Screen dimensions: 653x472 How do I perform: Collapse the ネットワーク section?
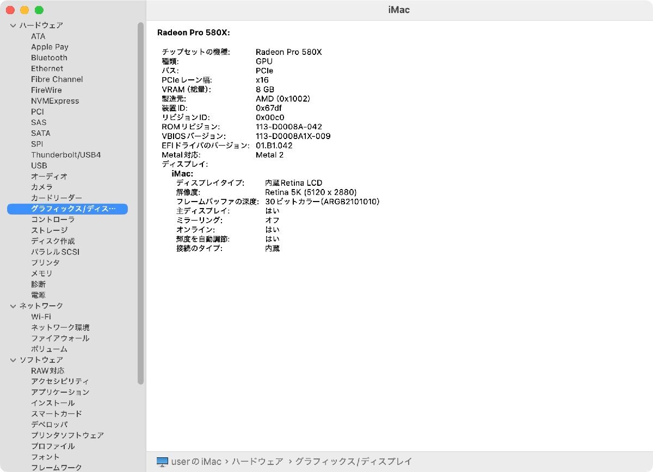coord(14,306)
